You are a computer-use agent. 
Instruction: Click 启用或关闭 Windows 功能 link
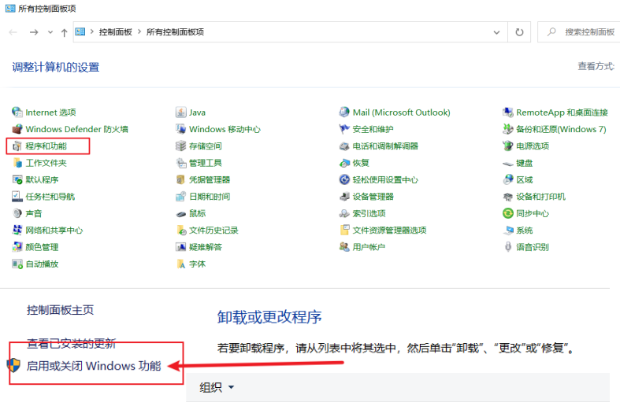(94, 366)
